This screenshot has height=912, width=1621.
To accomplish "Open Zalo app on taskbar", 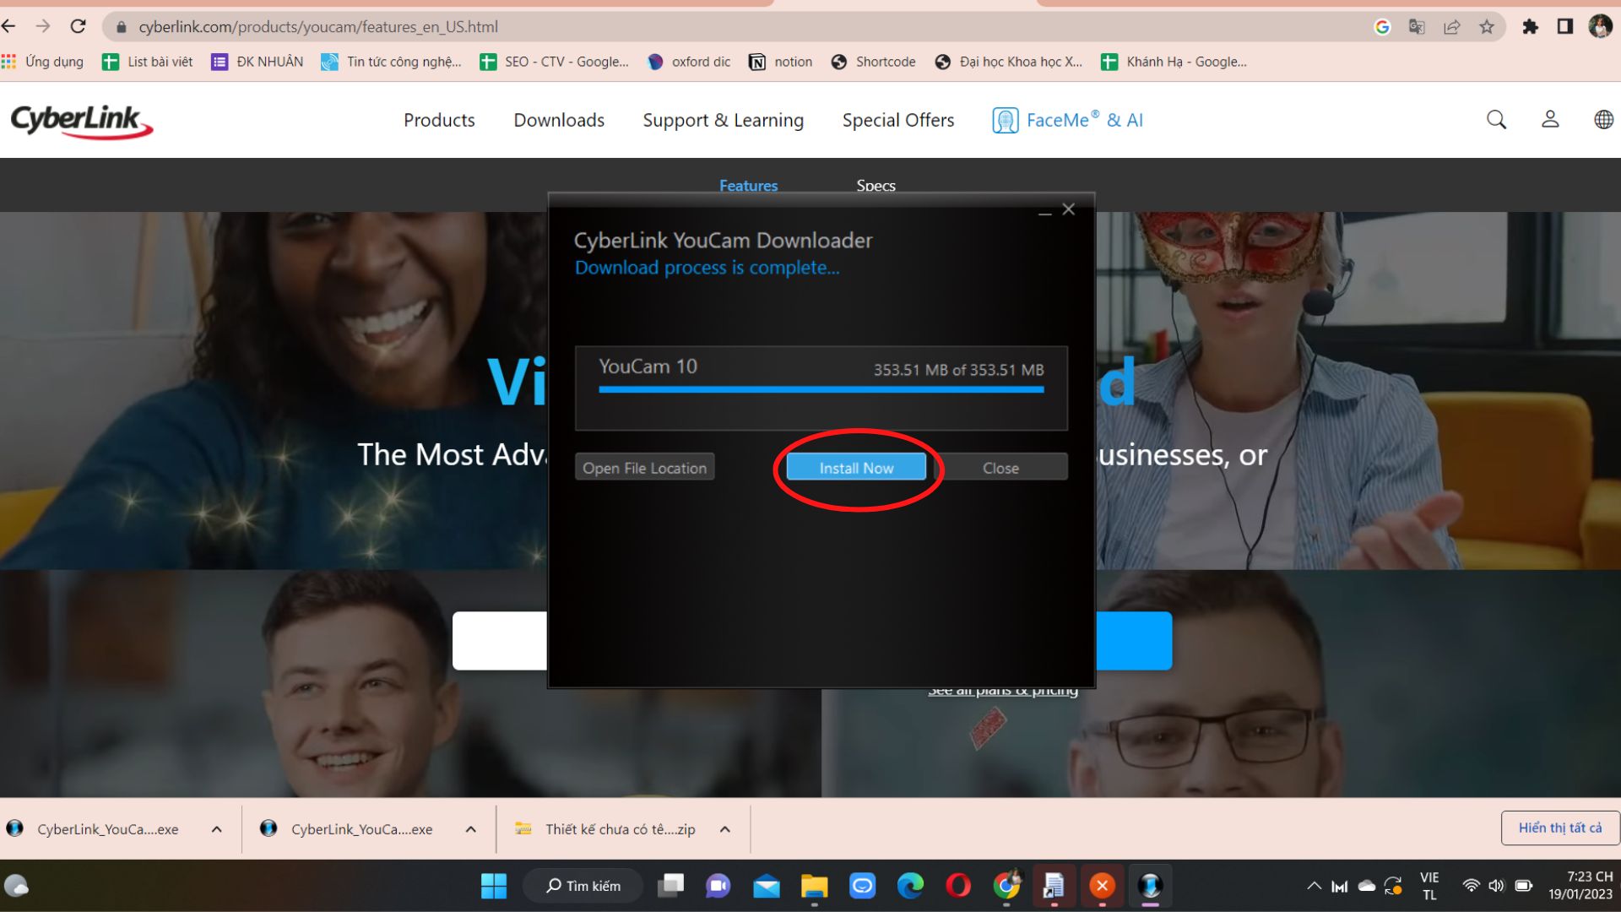I will click(862, 886).
